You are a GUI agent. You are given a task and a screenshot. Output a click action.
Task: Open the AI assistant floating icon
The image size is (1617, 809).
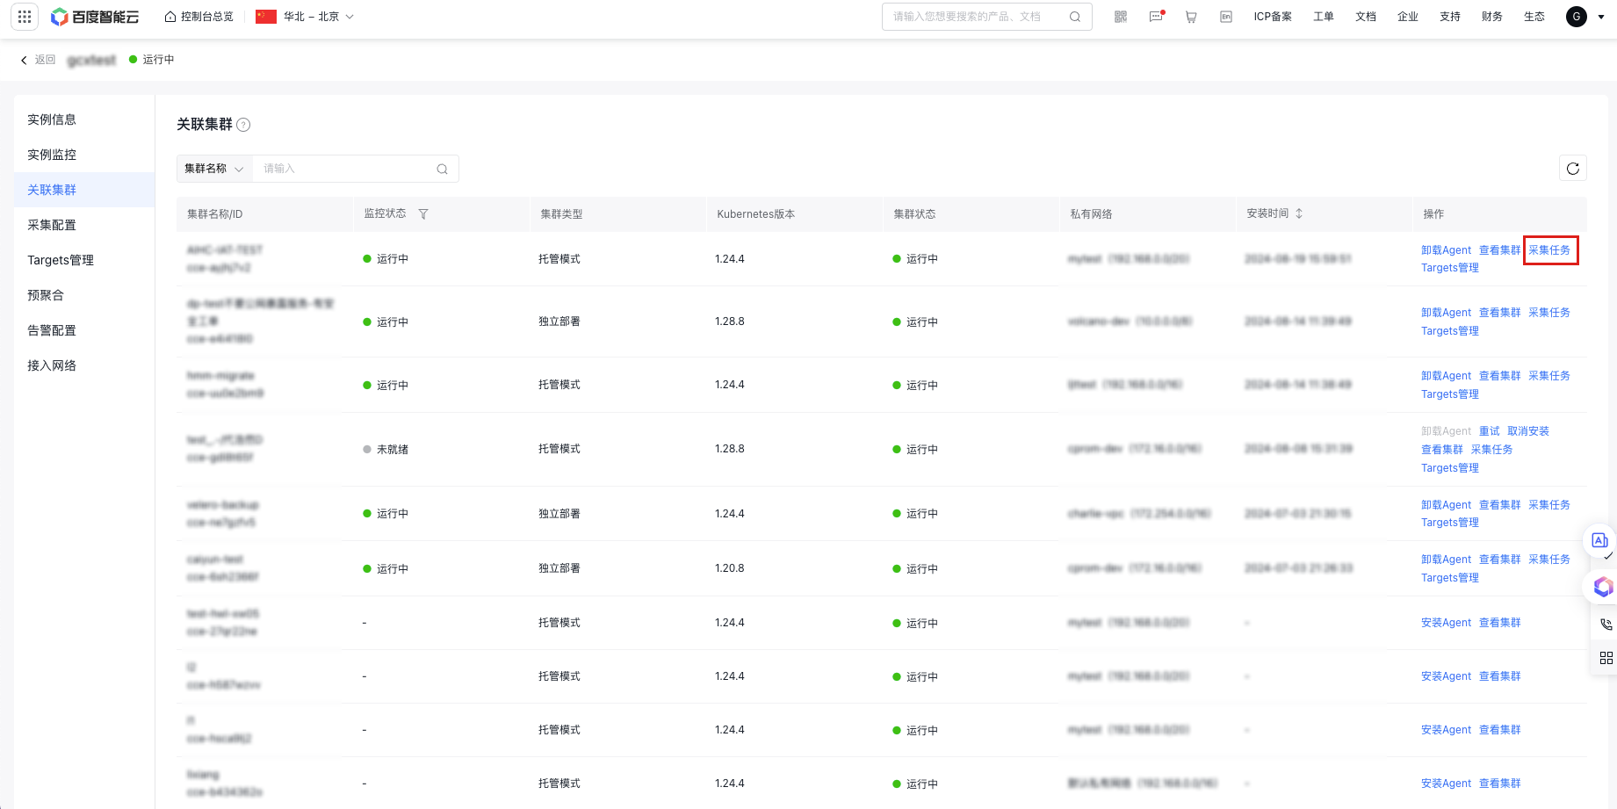point(1600,541)
